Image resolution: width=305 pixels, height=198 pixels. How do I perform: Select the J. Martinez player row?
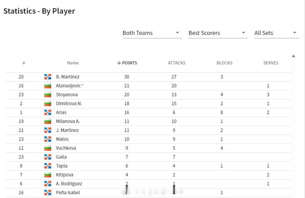point(148,130)
